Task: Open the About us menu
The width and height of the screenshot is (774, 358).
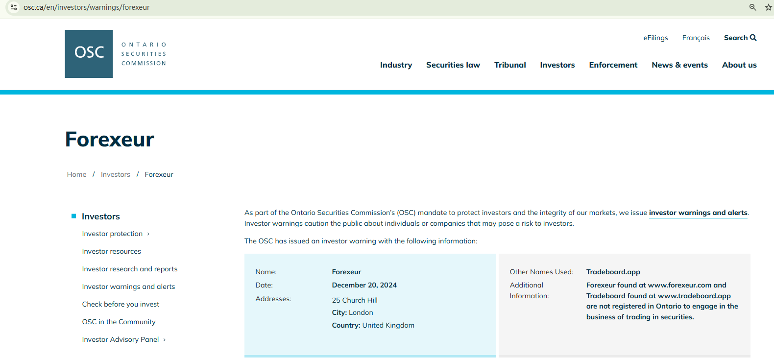Action: tap(739, 65)
